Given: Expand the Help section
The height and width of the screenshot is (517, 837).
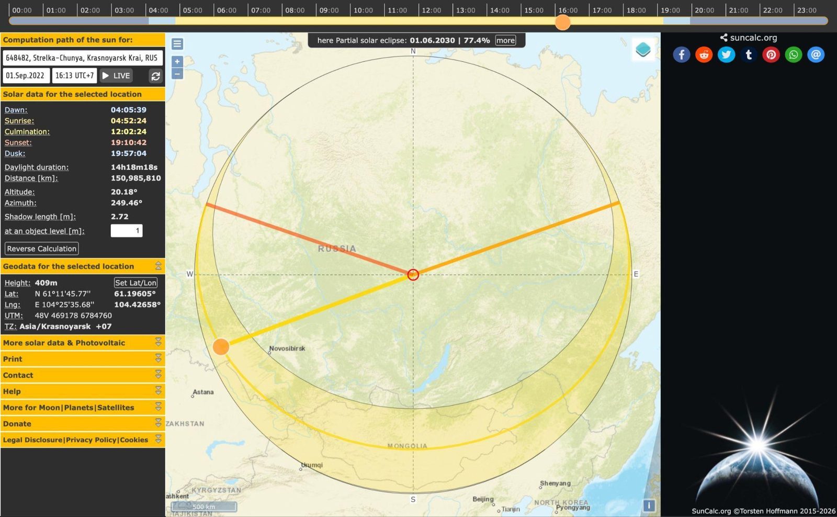Looking at the screenshot, I should [x=83, y=391].
